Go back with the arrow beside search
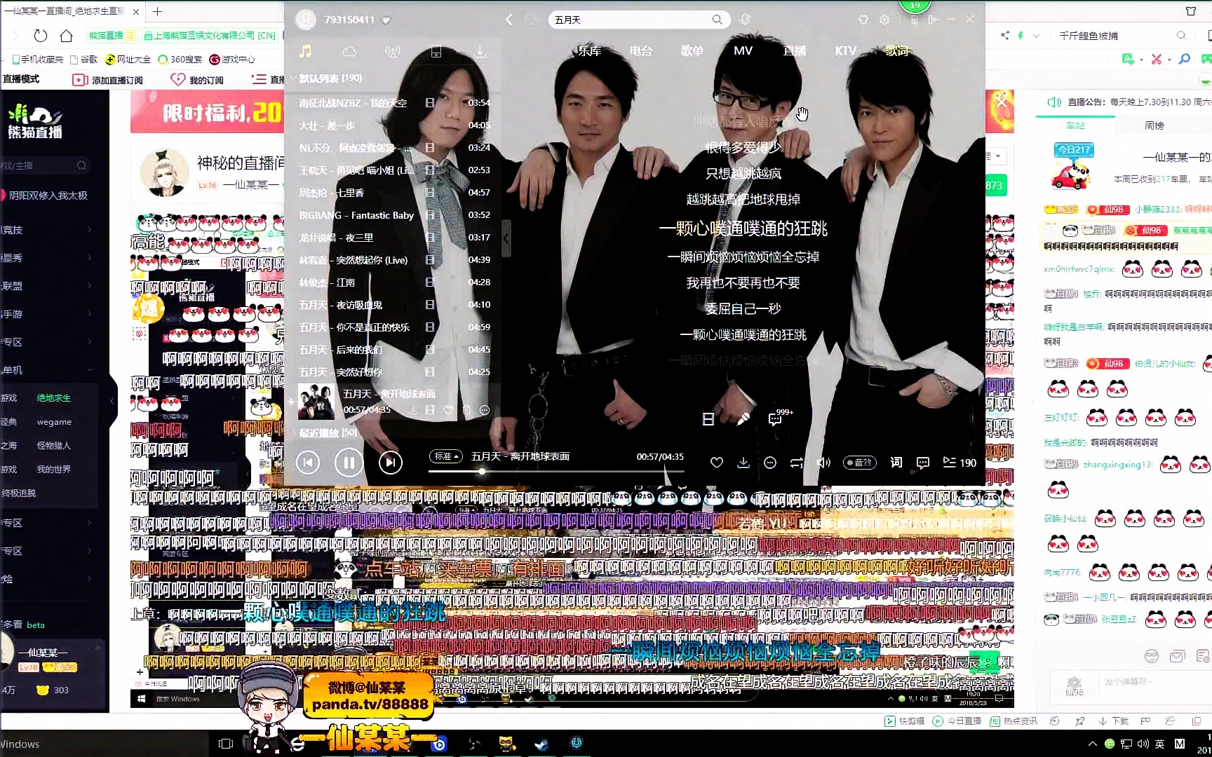The width and height of the screenshot is (1212, 757). coord(509,20)
